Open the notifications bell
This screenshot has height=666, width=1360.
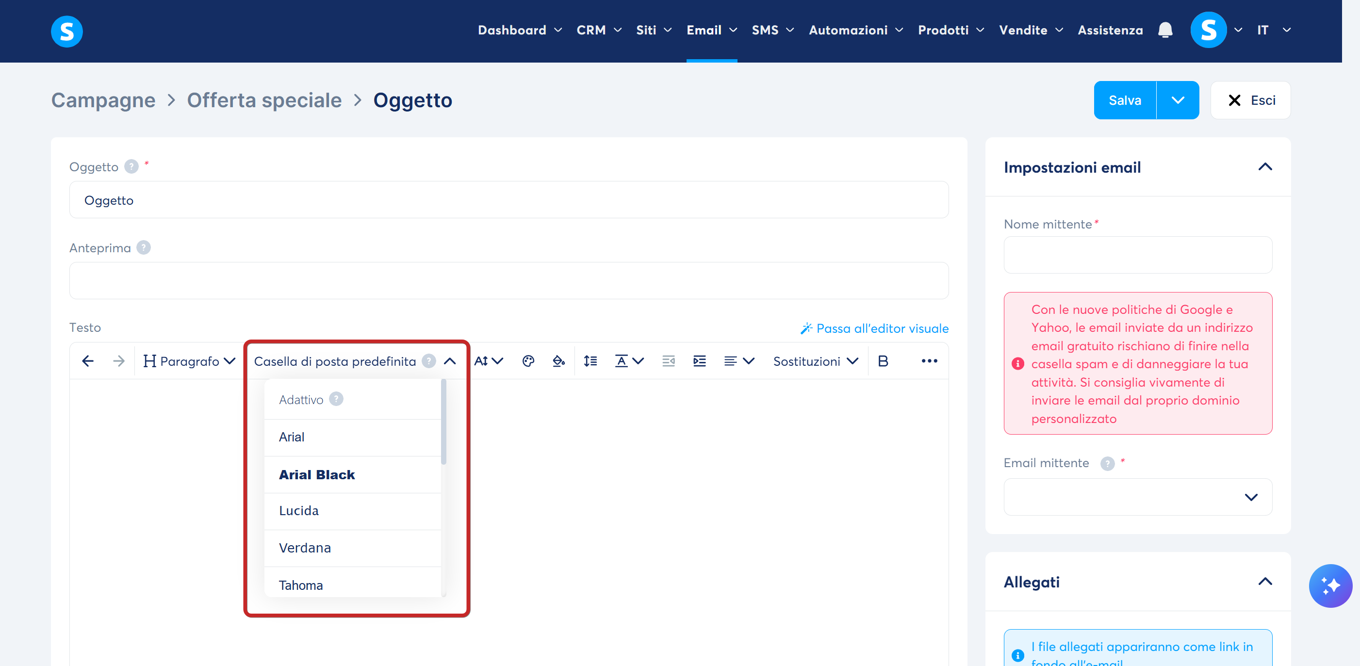coord(1164,30)
